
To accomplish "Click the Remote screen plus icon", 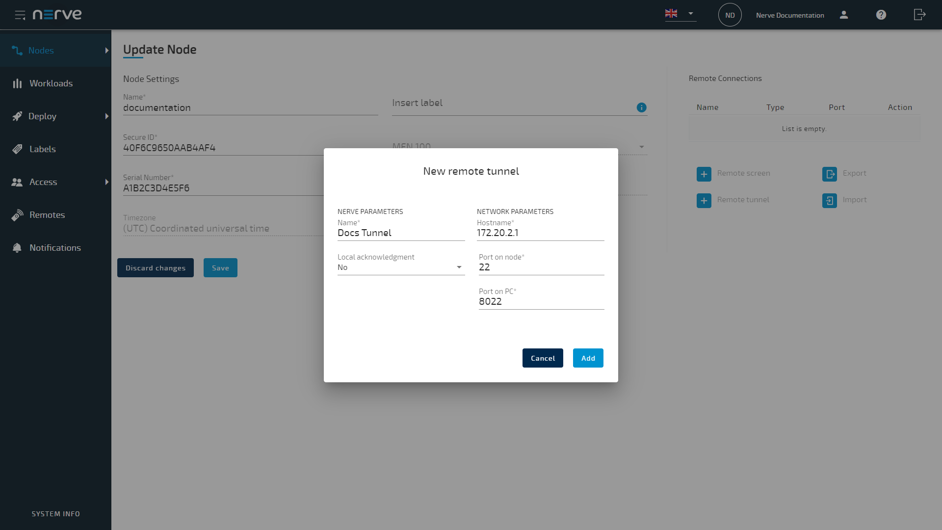I will tap(704, 174).
